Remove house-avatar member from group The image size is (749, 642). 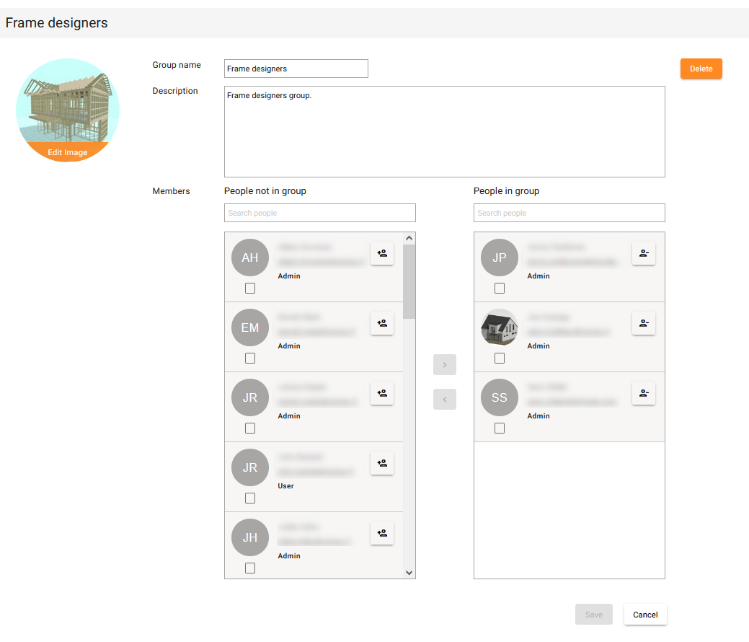(x=644, y=323)
